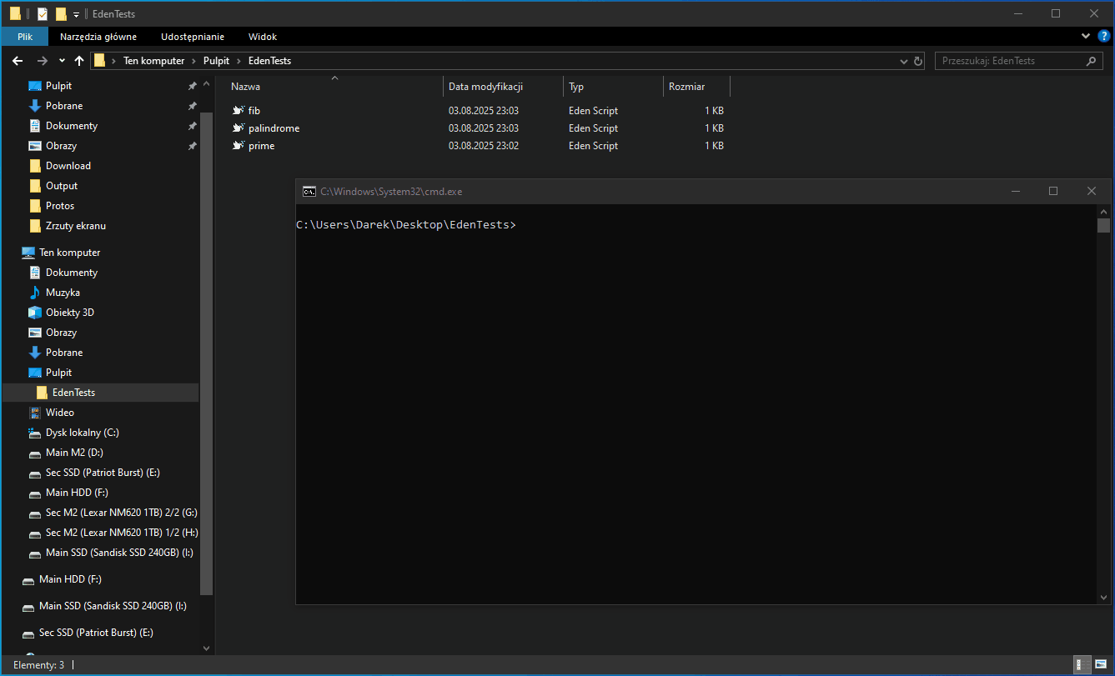Open the Customize Quick Access Toolbar dropdown
Screen dimensions: 1115x676
click(76, 14)
